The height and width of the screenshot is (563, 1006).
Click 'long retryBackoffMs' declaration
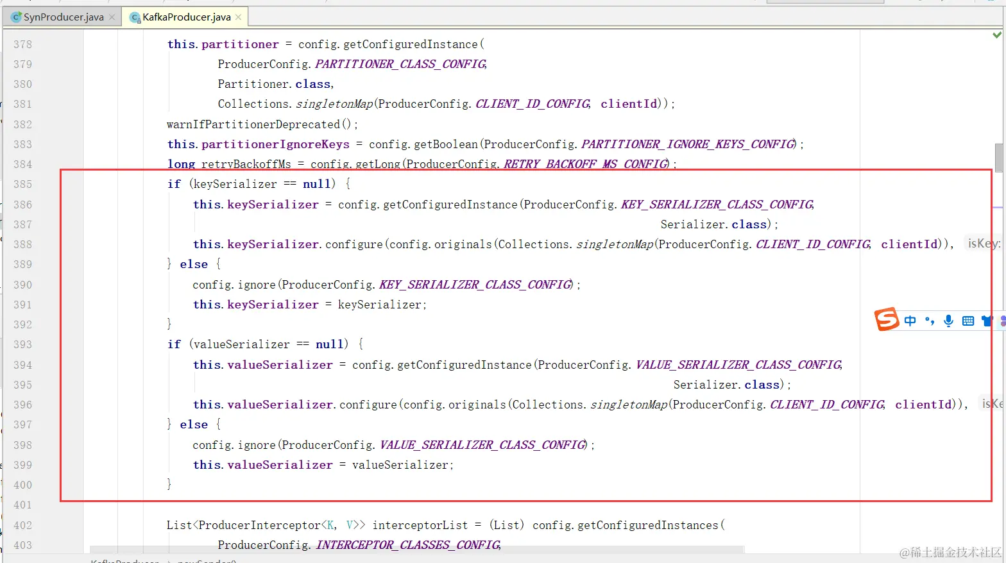[x=229, y=164]
